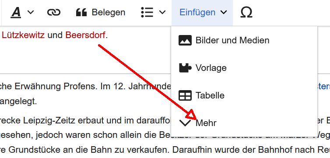
Task: Follow the red Lützkewitz link
Action: click(23, 35)
